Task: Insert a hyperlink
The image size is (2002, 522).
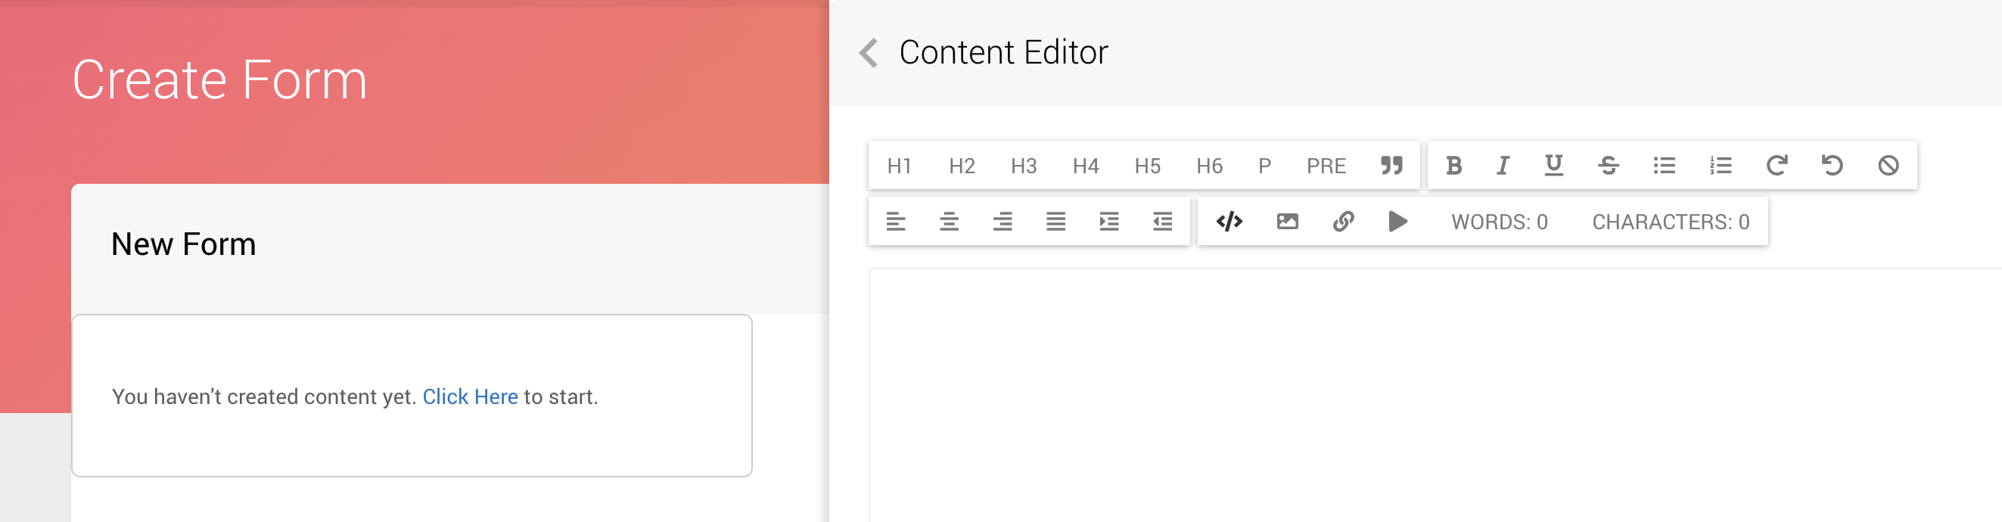Action: (1343, 222)
